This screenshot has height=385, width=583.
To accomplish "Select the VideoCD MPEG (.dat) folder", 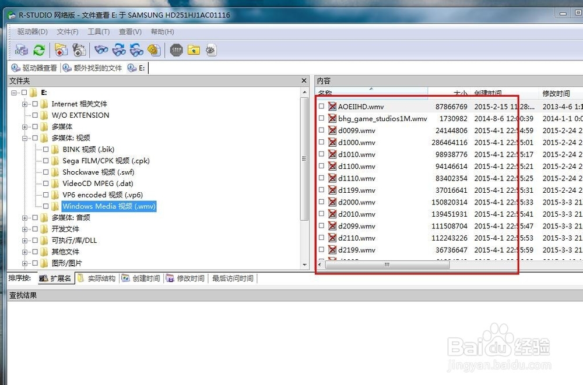I will [x=98, y=183].
